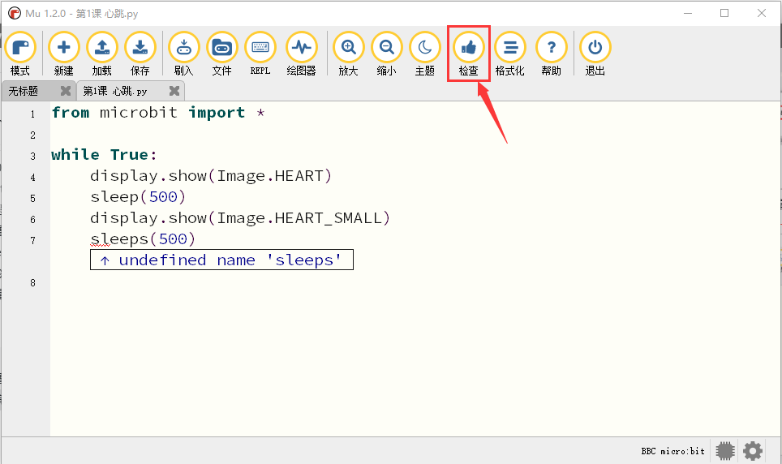Click the 'while True:' line
Viewport: 782px width, 464px height.
104,155
